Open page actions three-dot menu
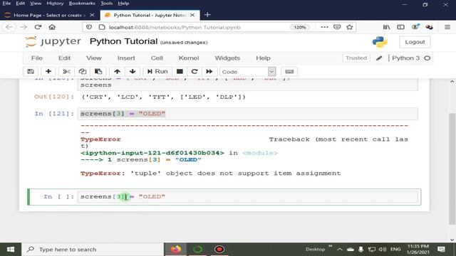 (x=324, y=27)
